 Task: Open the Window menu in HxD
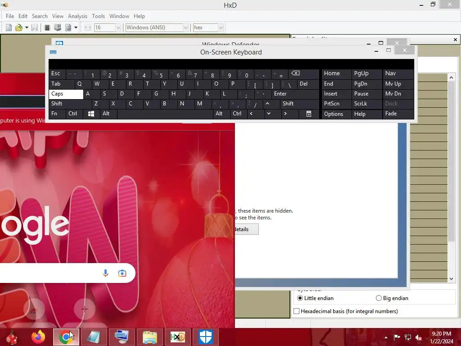click(x=119, y=16)
